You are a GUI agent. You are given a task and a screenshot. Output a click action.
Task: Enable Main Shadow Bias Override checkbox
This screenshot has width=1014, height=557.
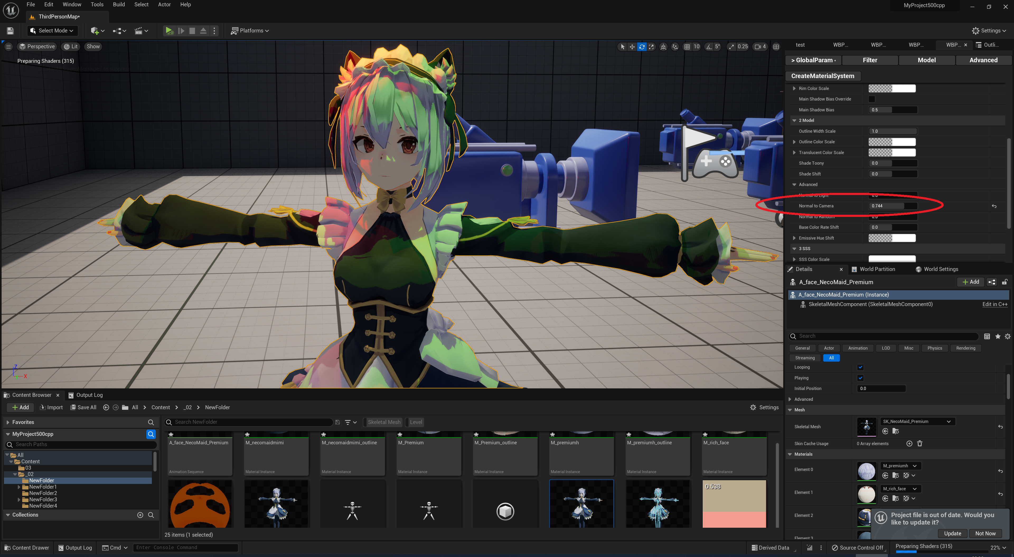pyautogui.click(x=871, y=99)
